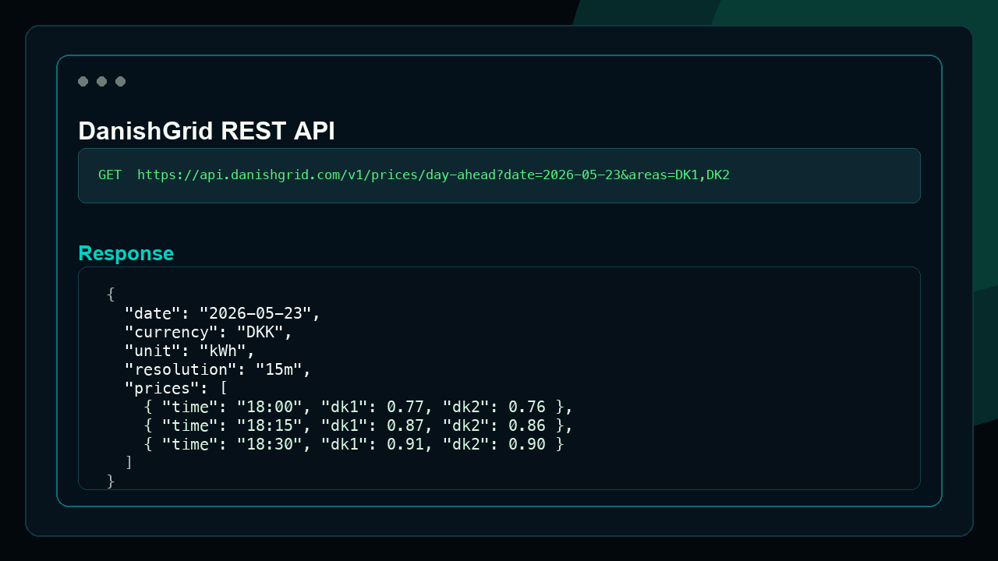The width and height of the screenshot is (998, 561).
Task: Click the price row for time 18:15
Action: [359, 425]
